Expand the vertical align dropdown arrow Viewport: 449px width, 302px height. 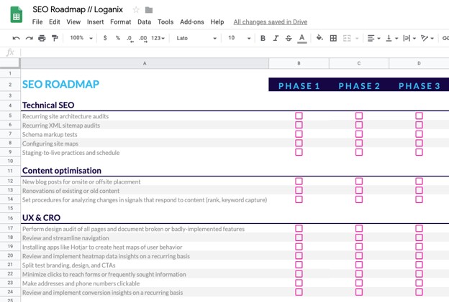pos(396,38)
